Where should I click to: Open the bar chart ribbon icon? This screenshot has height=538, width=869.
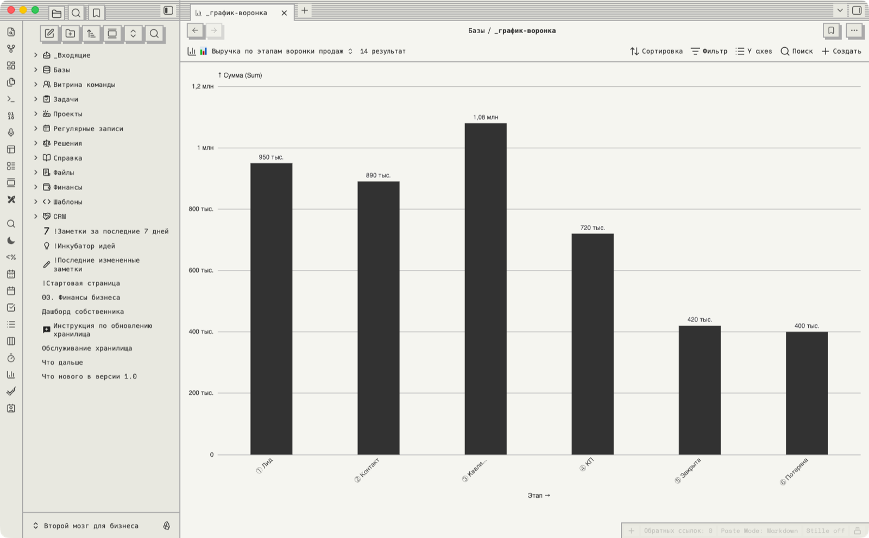click(11, 375)
